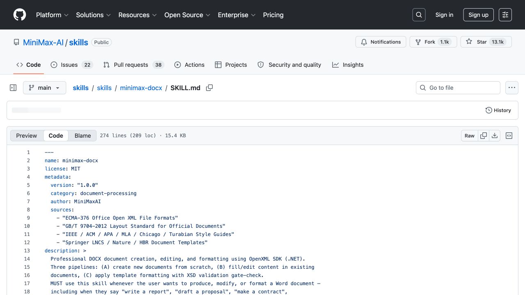
Task: Open the Issues tab
Action: (72, 65)
